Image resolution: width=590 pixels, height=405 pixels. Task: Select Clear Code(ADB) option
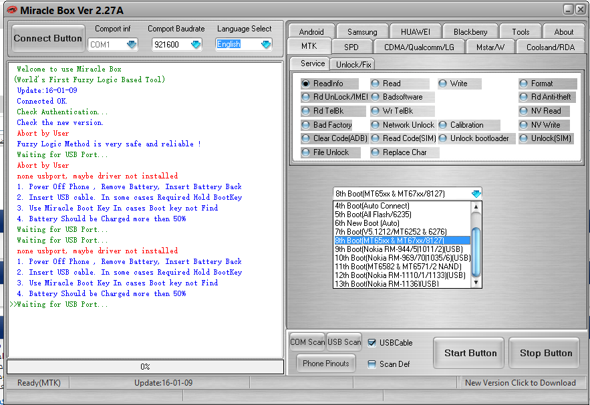pyautogui.click(x=335, y=138)
